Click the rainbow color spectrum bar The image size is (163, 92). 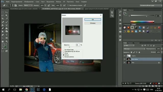142,22
